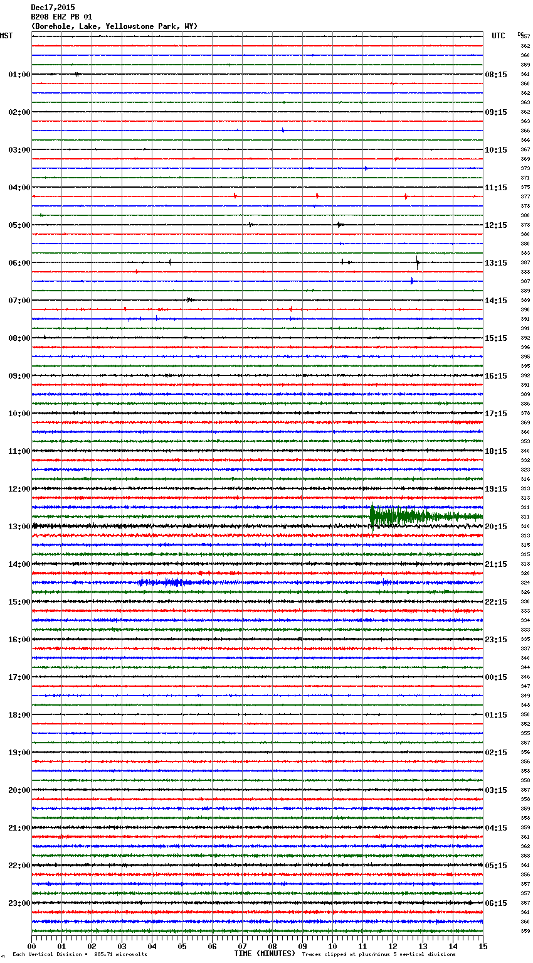
Task: Click the MST time zone label
Action: pyautogui.click(x=6, y=36)
